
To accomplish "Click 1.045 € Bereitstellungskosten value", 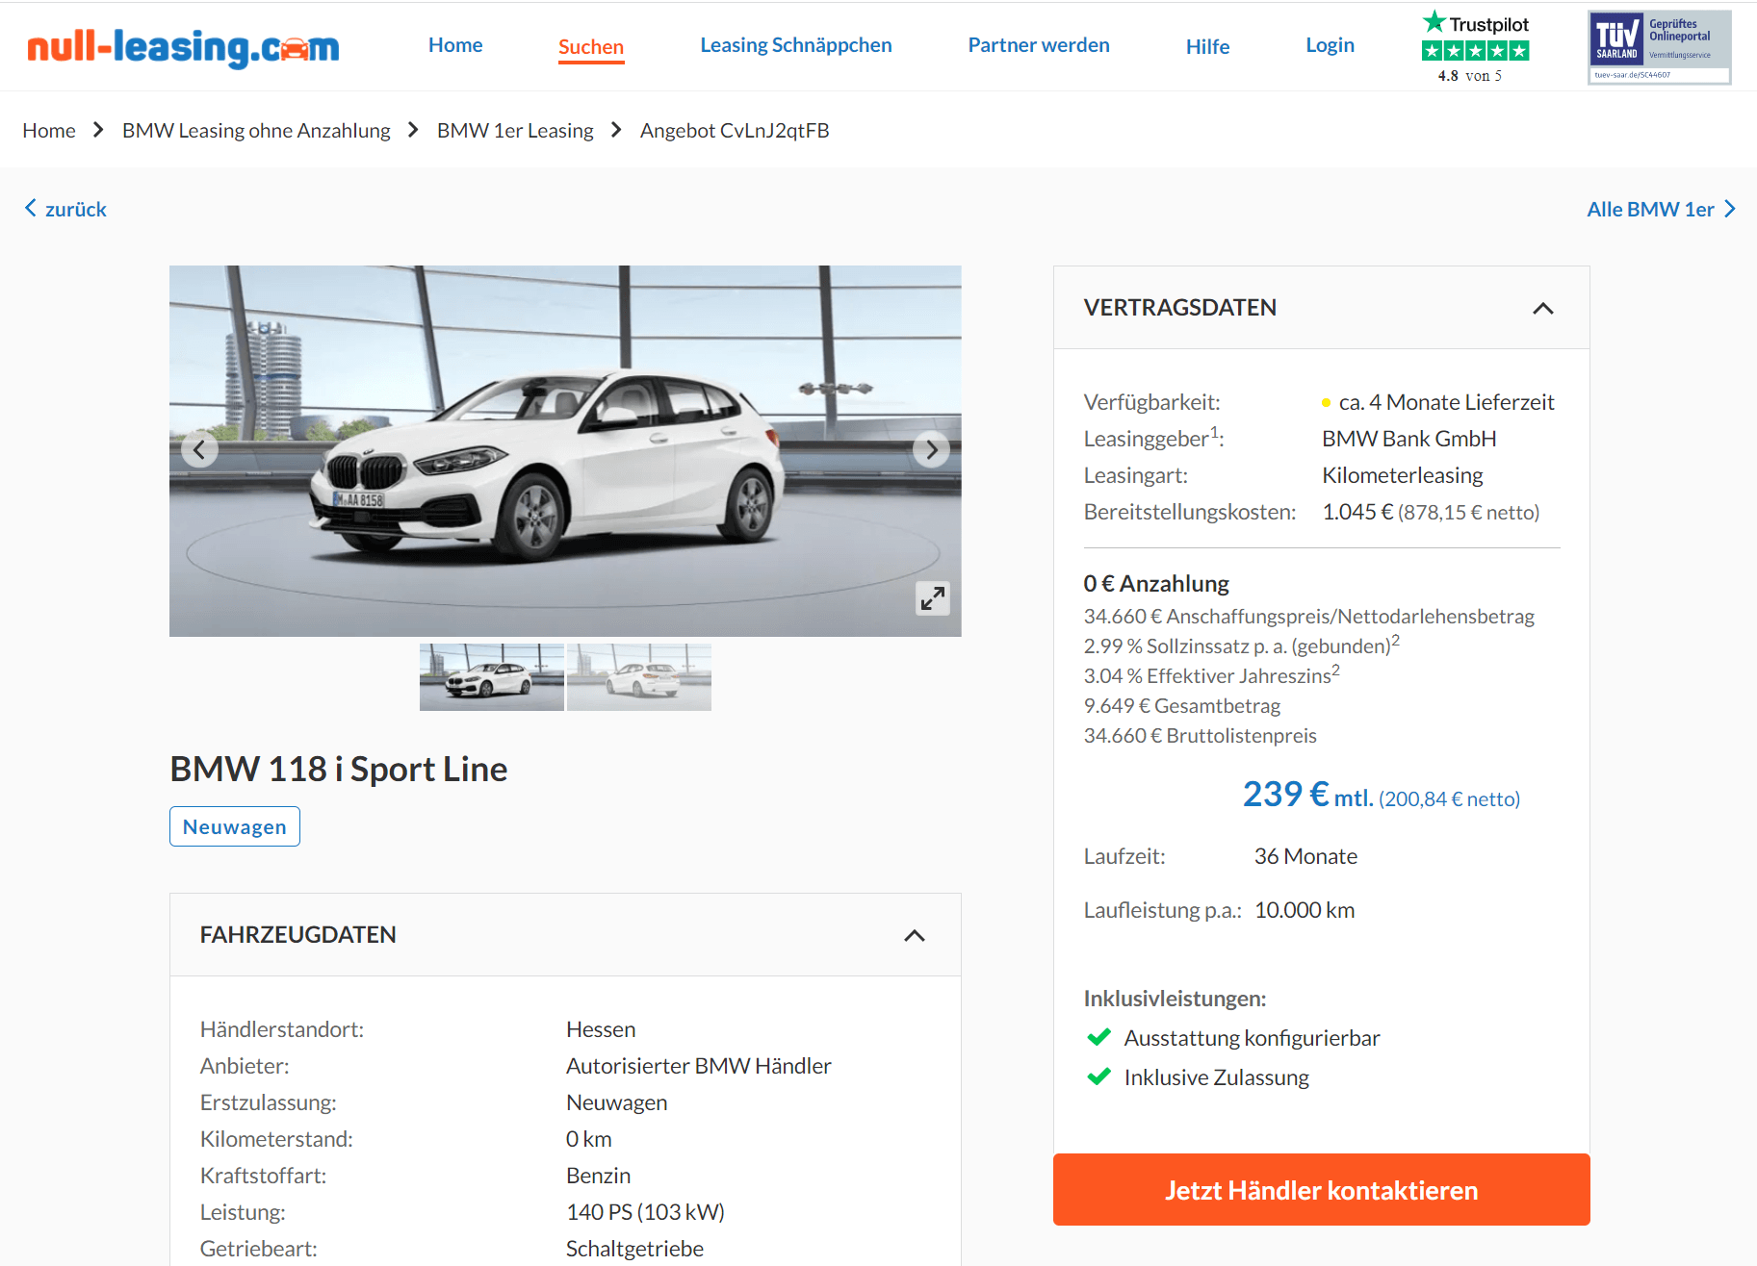I will [x=1431, y=512].
